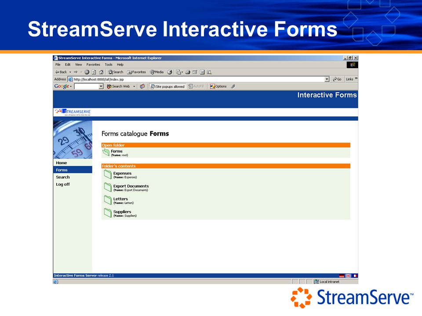
Task: Click the Home icon in the toolbar
Action: 101,72
